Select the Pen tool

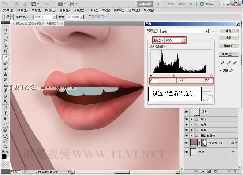5,107
